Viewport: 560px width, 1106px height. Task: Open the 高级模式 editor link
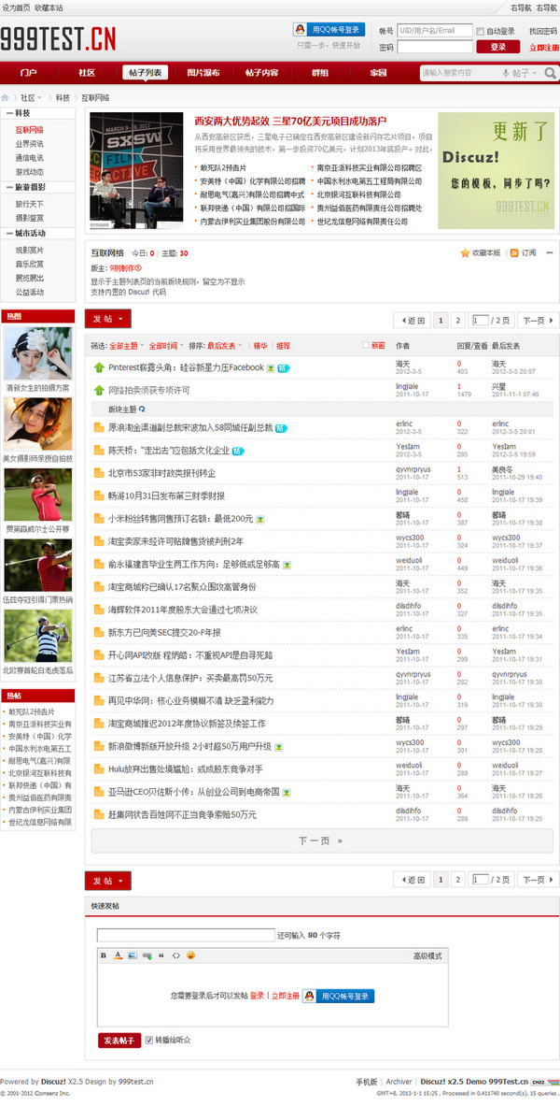(x=427, y=955)
